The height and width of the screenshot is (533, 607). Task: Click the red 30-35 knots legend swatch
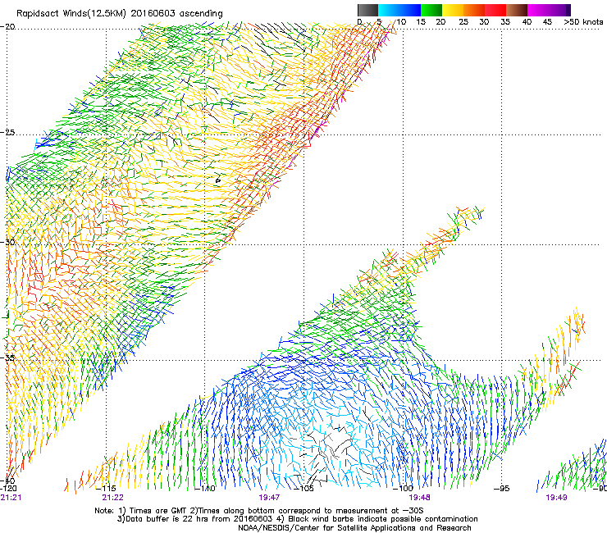coord(495,10)
